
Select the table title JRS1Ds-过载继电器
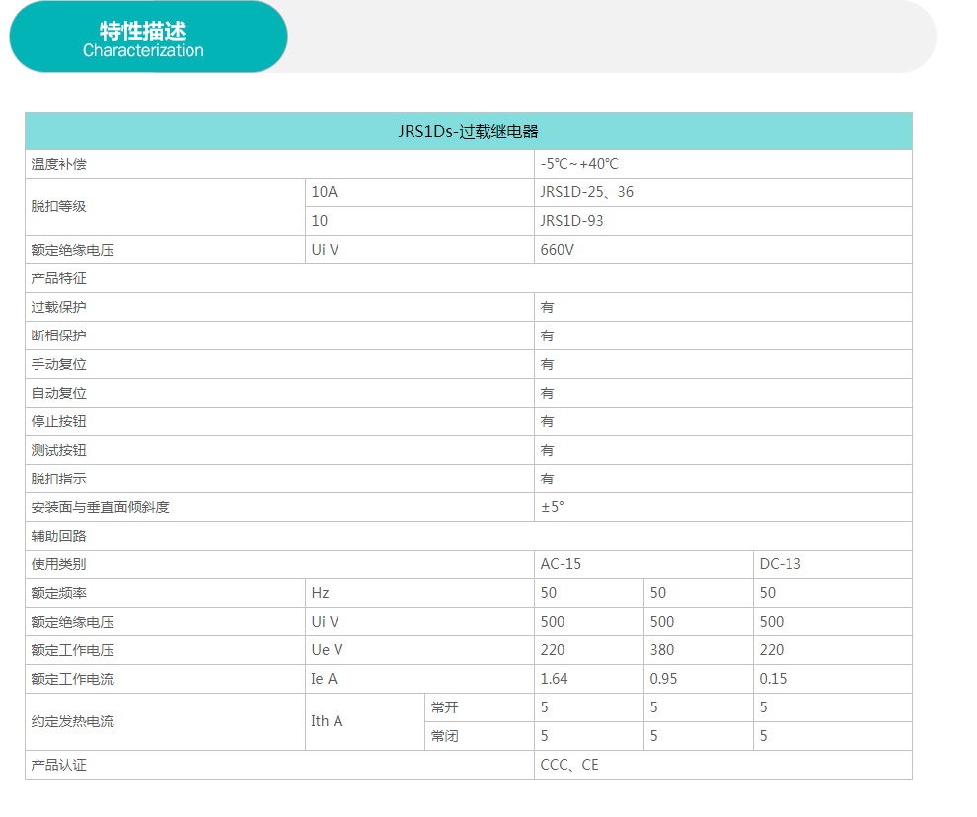(x=469, y=131)
